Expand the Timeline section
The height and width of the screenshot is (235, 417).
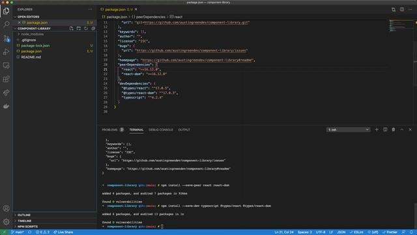(x=25, y=221)
